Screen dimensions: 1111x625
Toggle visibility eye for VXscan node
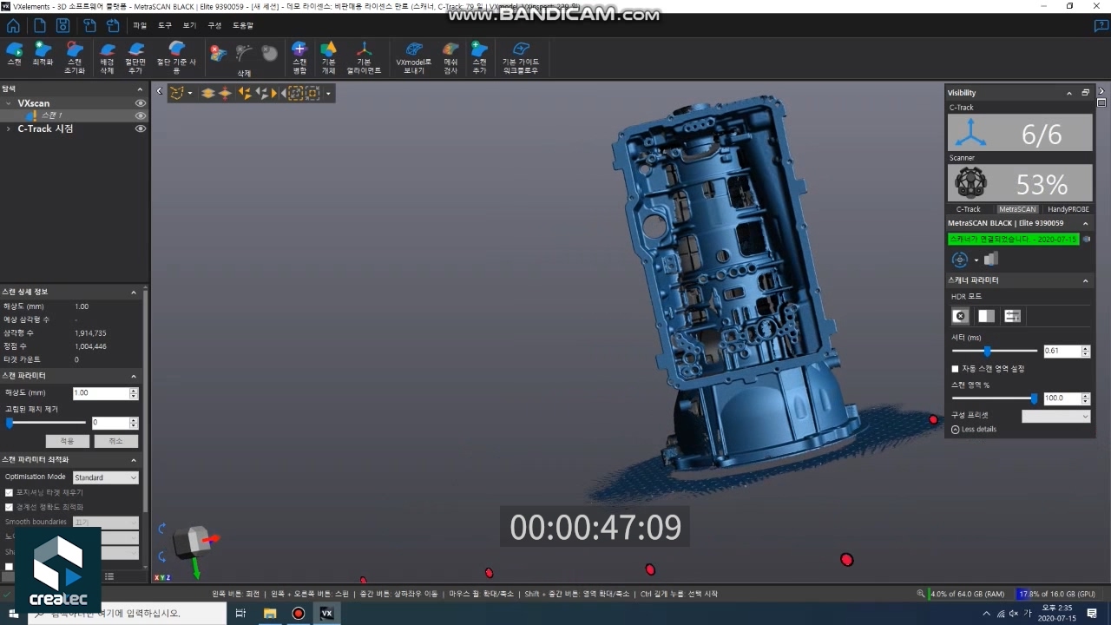140,103
